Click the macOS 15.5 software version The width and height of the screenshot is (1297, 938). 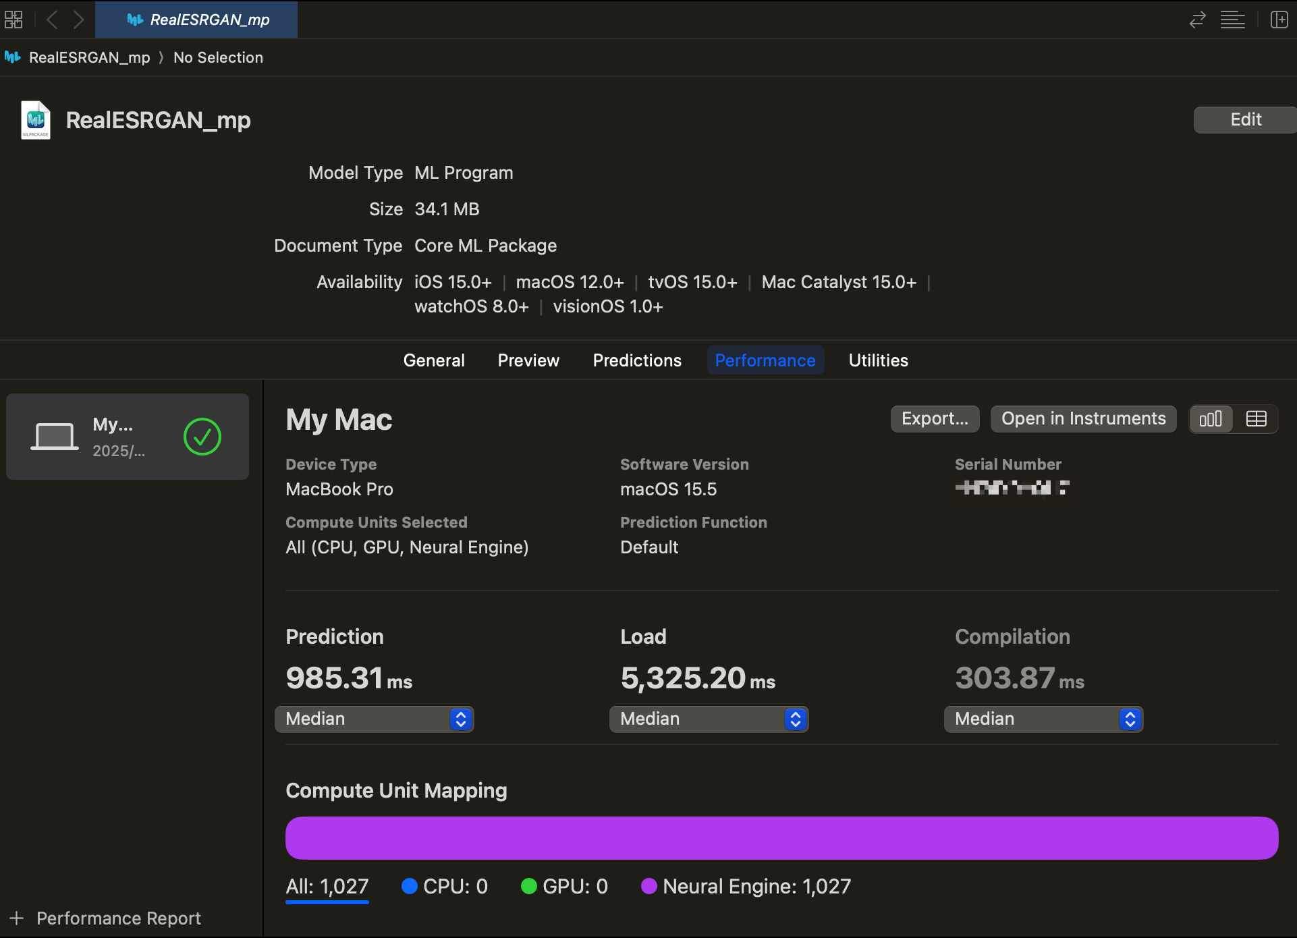[669, 489]
